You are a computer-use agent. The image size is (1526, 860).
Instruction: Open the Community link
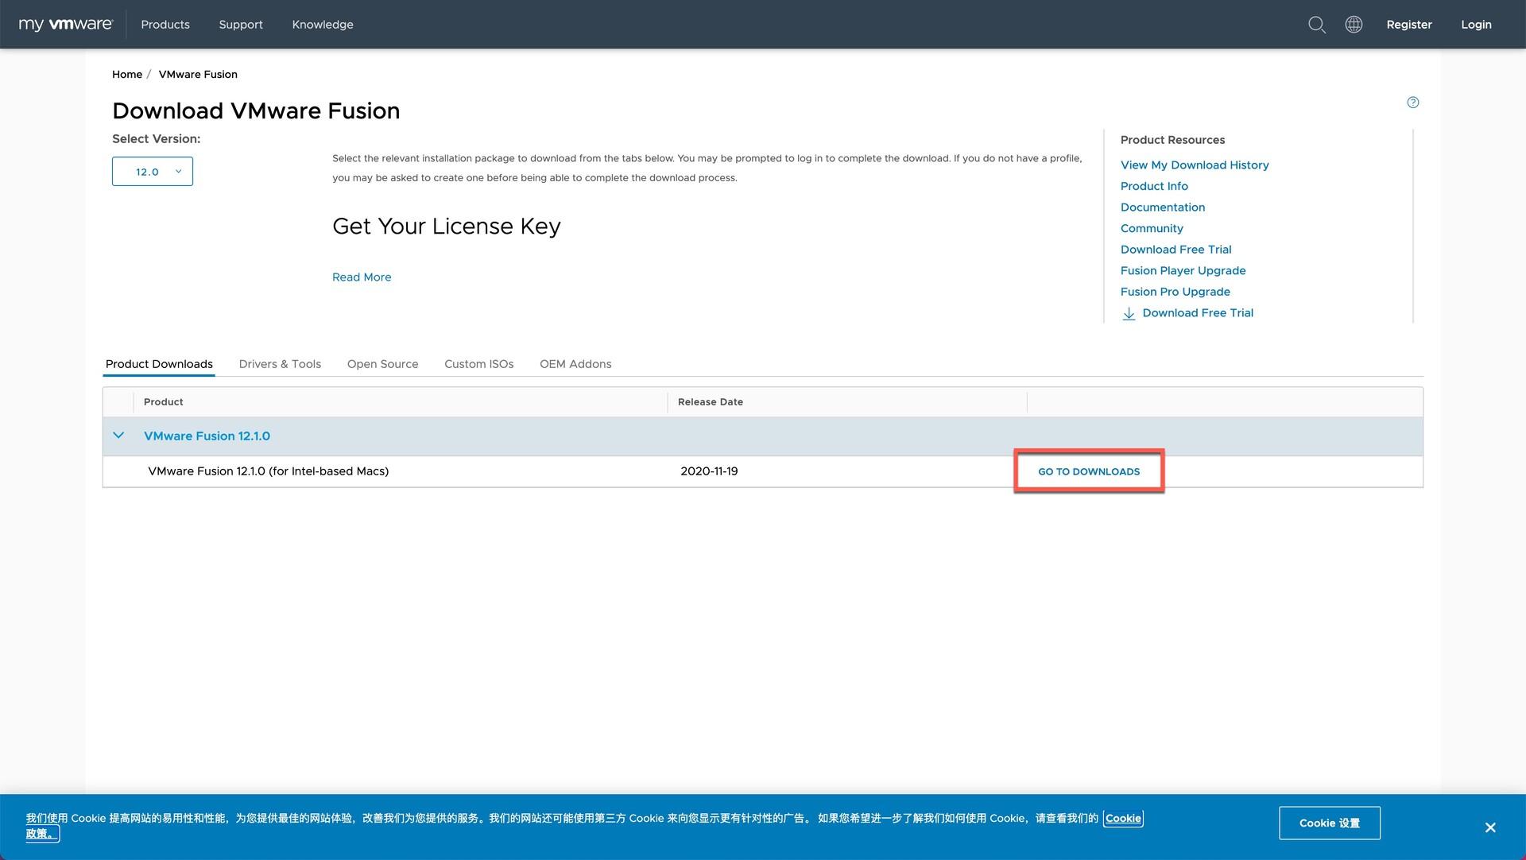coord(1152,229)
